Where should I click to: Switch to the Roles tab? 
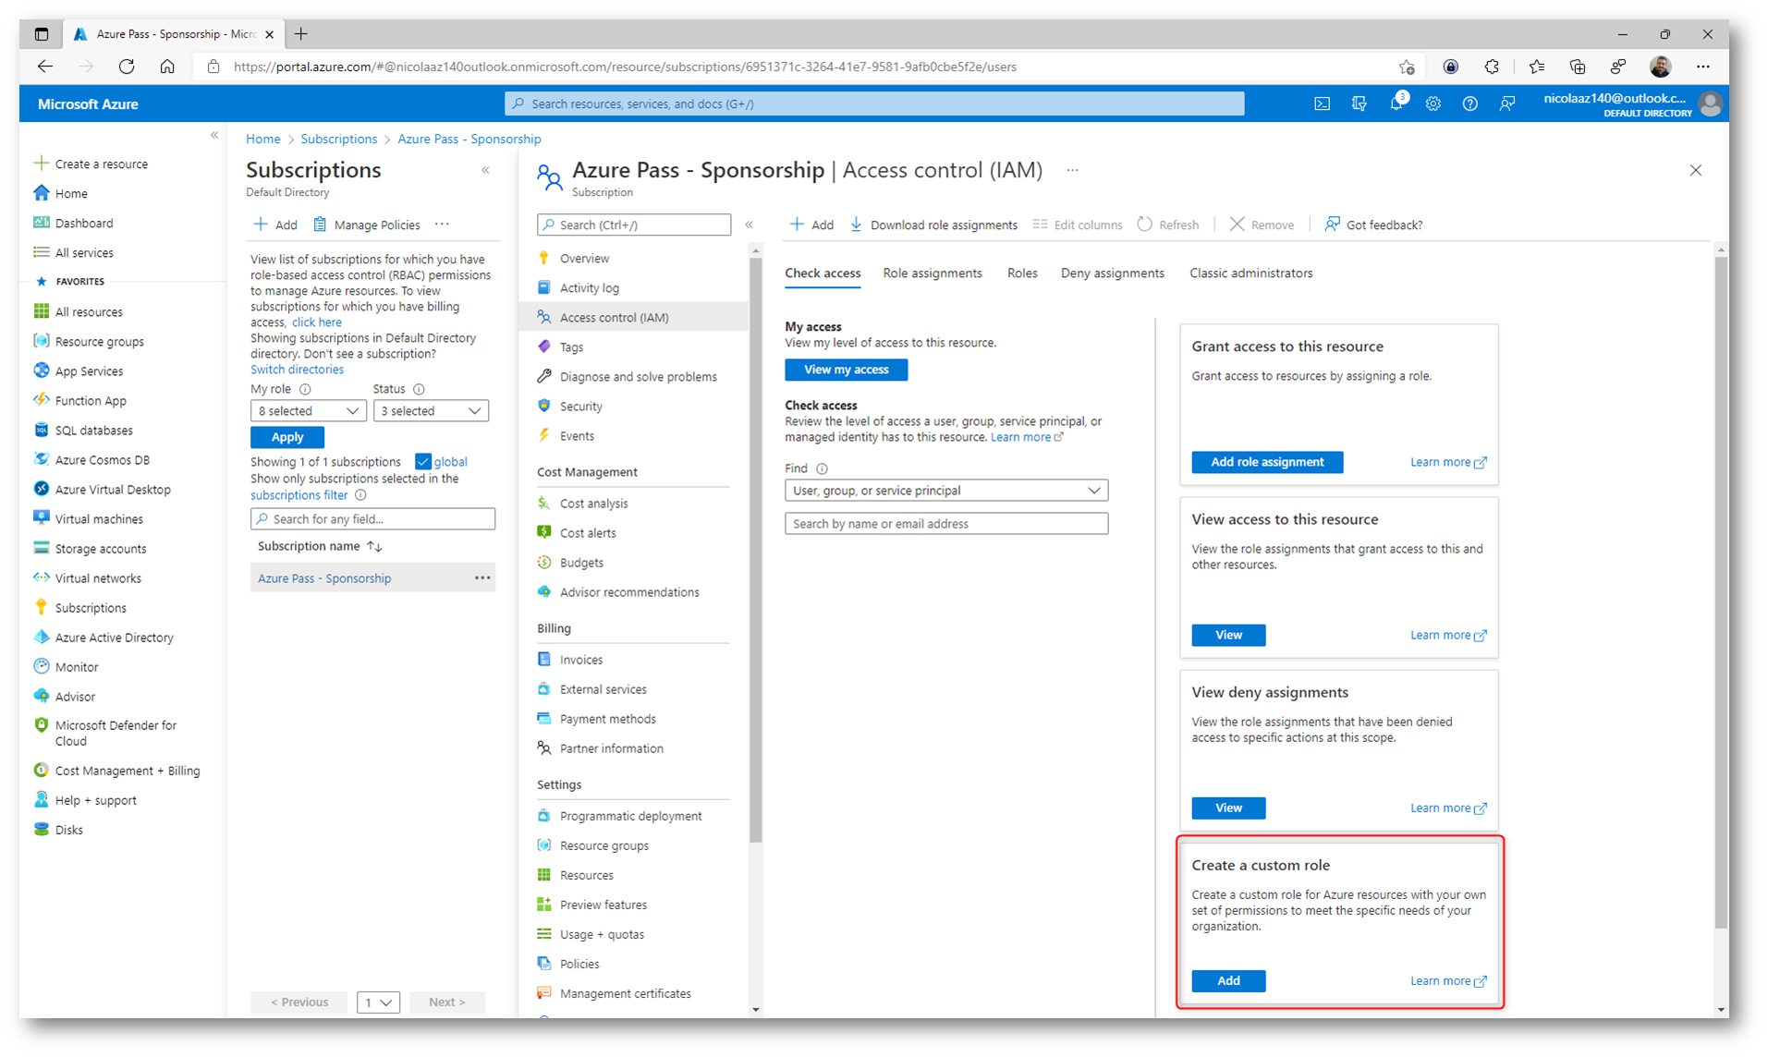(1022, 273)
